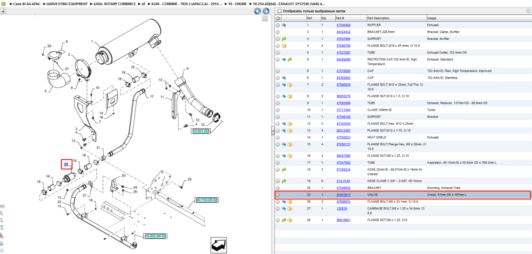Click the blue forward arrow button

tap(266, 11)
